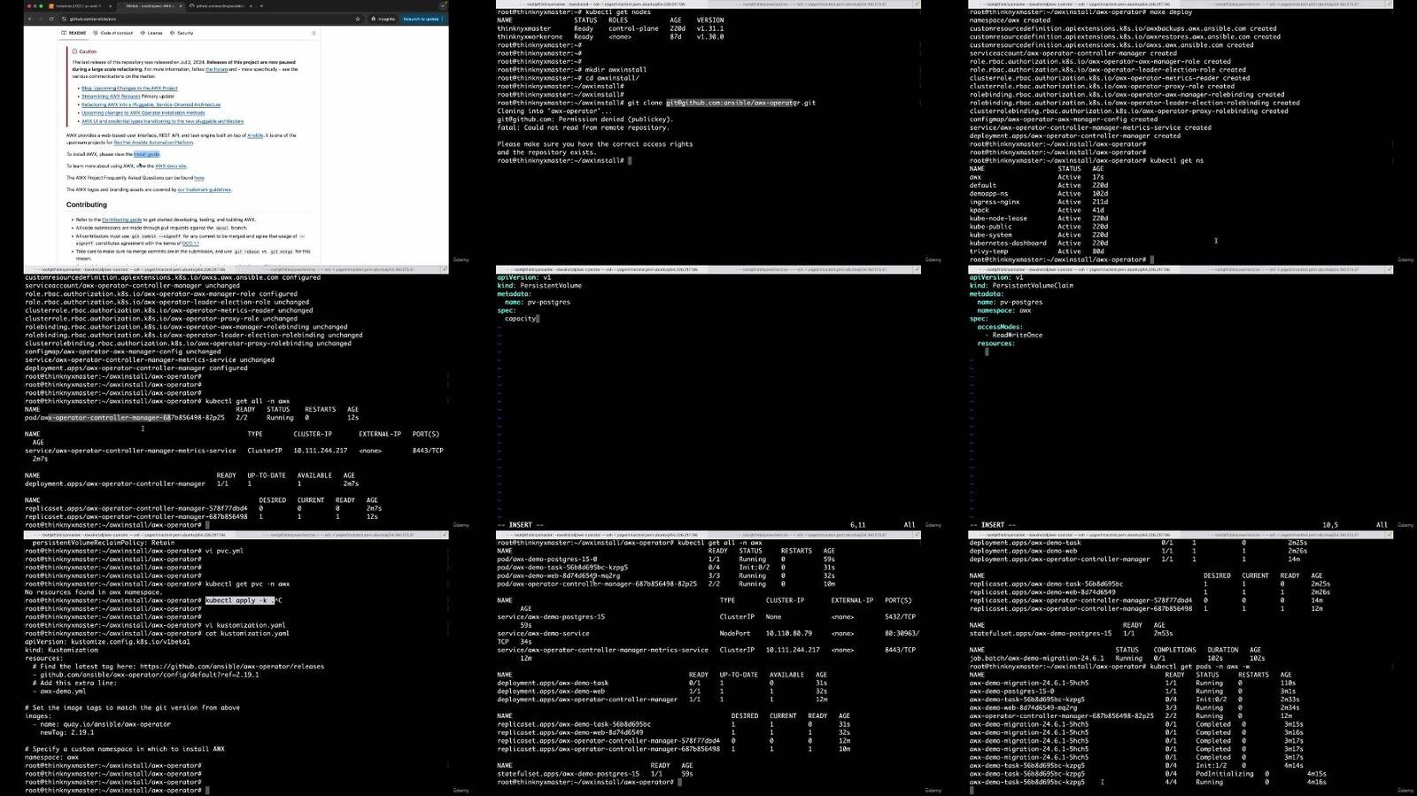Open Upcoming changes to AWX Operator link
Viewport: 1417px width, 796px height.
tap(143, 113)
